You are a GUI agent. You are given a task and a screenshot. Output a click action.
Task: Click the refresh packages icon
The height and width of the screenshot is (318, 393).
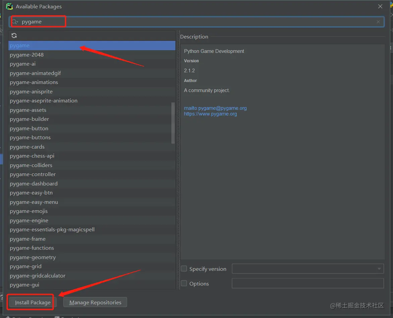click(14, 35)
